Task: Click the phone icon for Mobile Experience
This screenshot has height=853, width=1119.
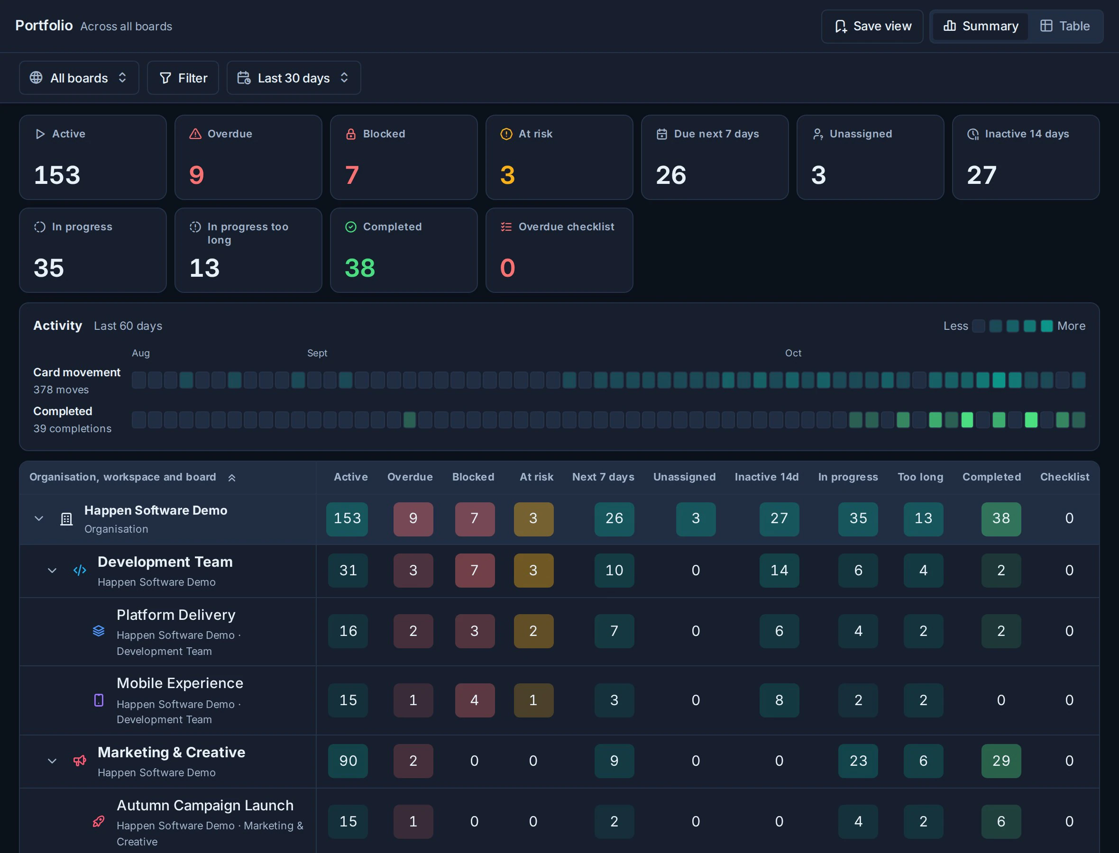Action: [x=99, y=700]
